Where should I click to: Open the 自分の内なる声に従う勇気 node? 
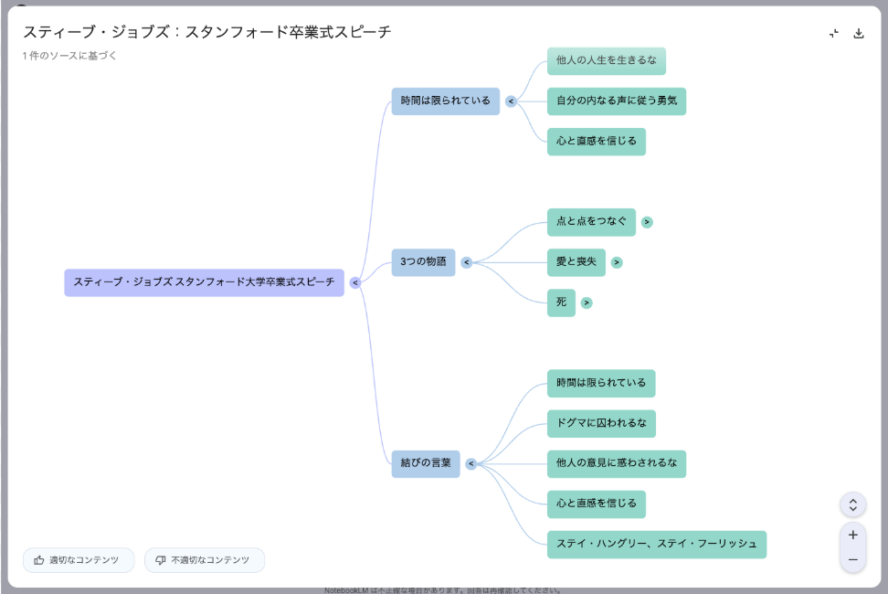pyautogui.click(x=617, y=101)
